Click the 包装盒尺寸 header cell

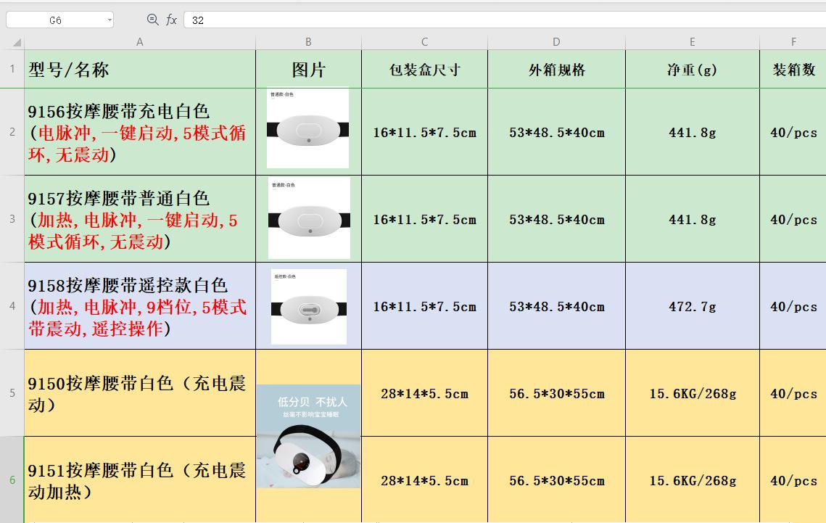424,69
